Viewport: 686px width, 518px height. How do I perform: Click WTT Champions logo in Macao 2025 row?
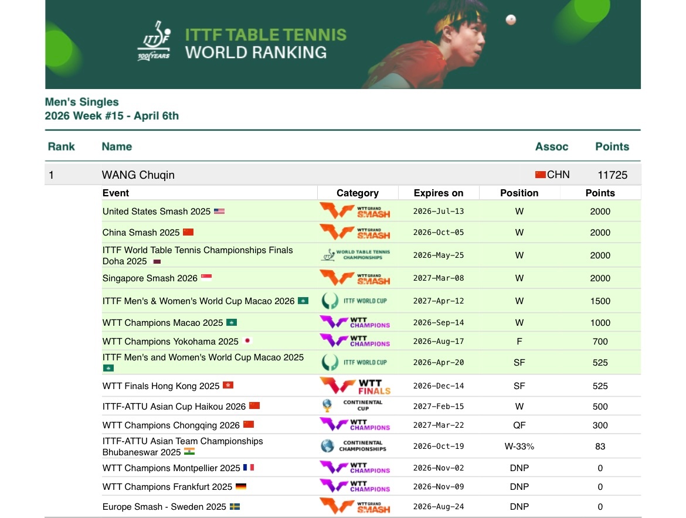point(355,323)
